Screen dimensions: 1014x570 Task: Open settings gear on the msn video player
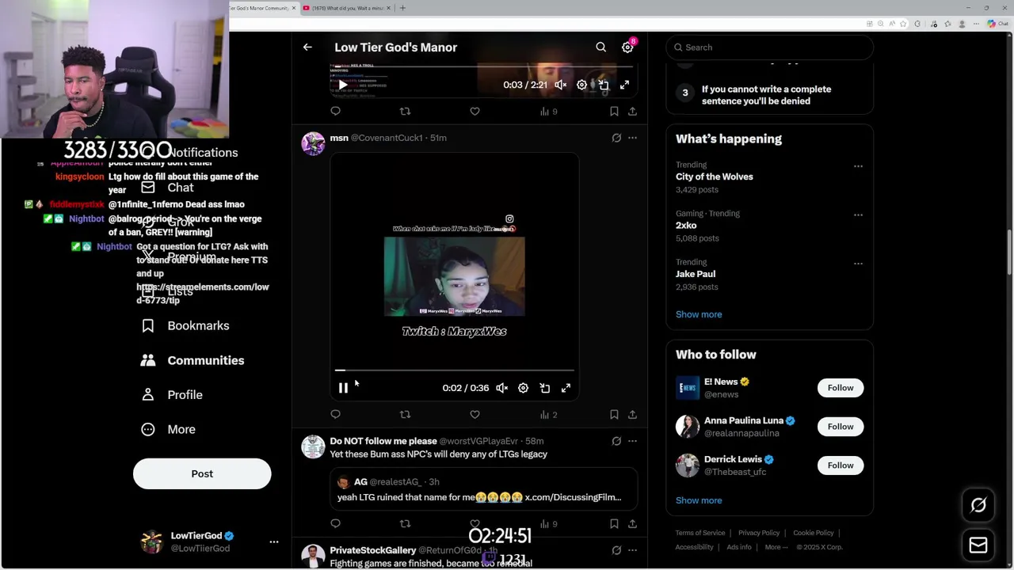(523, 388)
